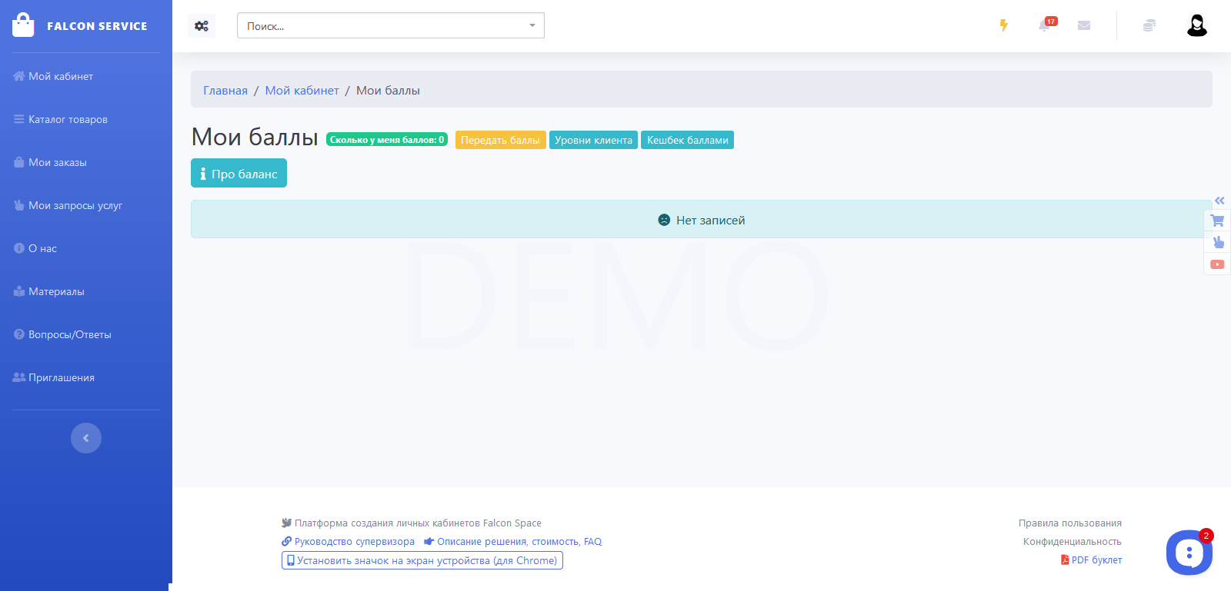
Task: Click the Falcon Service shopping bag logo
Action: click(x=23, y=25)
